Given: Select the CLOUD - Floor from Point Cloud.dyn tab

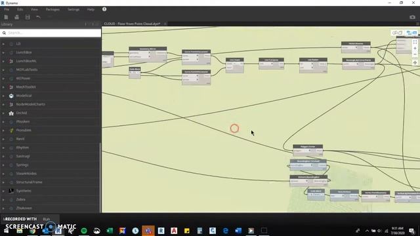Looking at the screenshot, I should pyautogui.click(x=132, y=24).
